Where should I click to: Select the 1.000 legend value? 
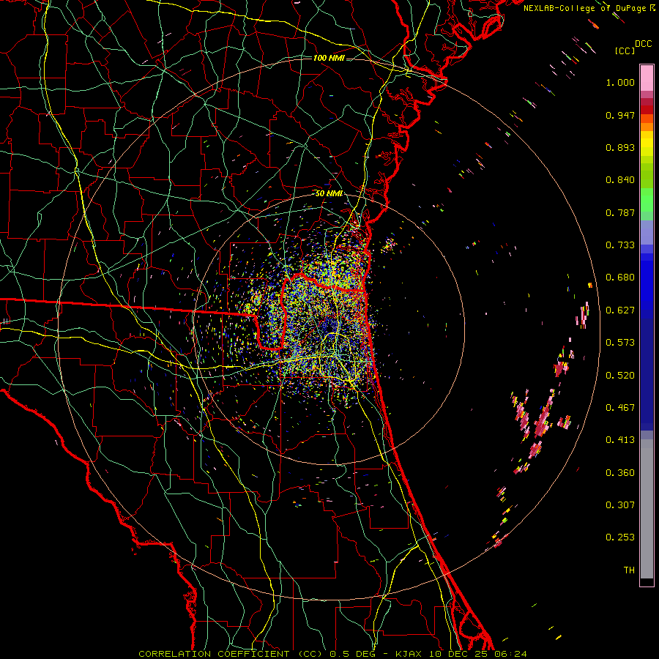click(620, 82)
